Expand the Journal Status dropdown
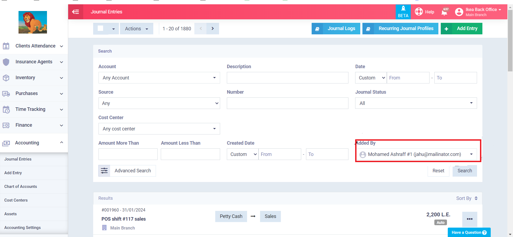This screenshot has width=513, height=237. pos(416,103)
